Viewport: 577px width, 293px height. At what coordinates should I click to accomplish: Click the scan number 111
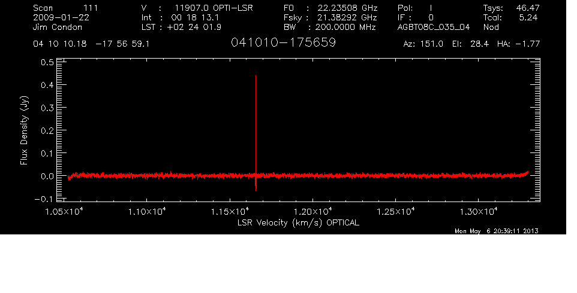click(x=91, y=8)
